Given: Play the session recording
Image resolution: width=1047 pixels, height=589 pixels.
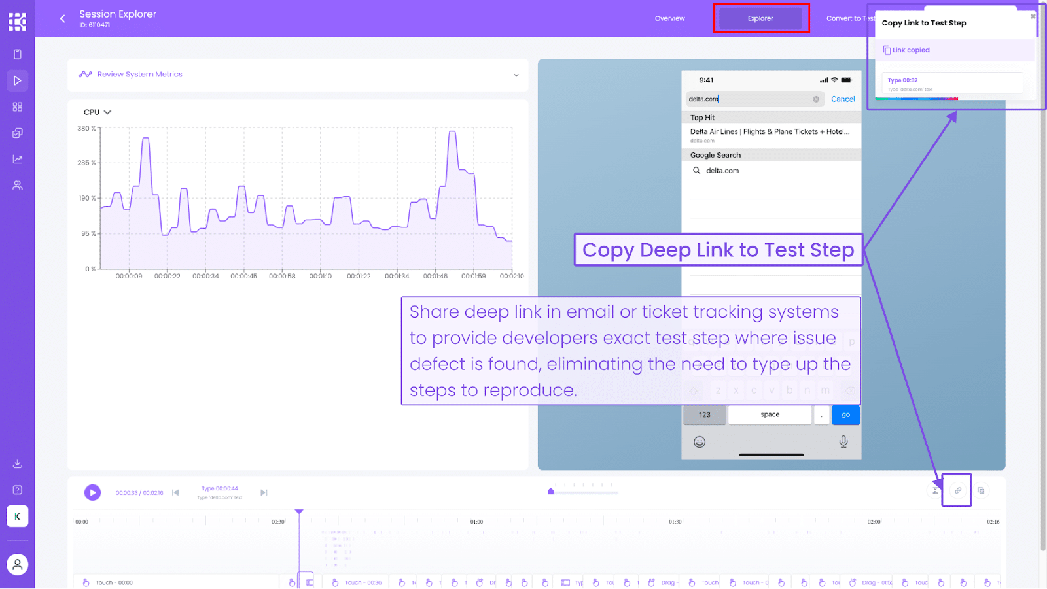Looking at the screenshot, I should tap(92, 492).
